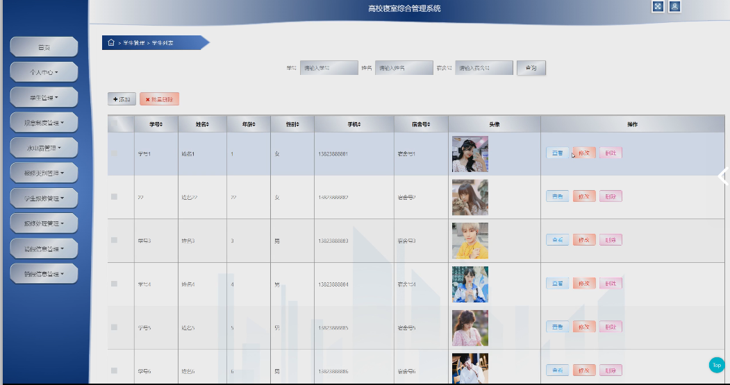Open the avatar photo of 姓名22
This screenshot has width=730, height=385.
[470, 197]
